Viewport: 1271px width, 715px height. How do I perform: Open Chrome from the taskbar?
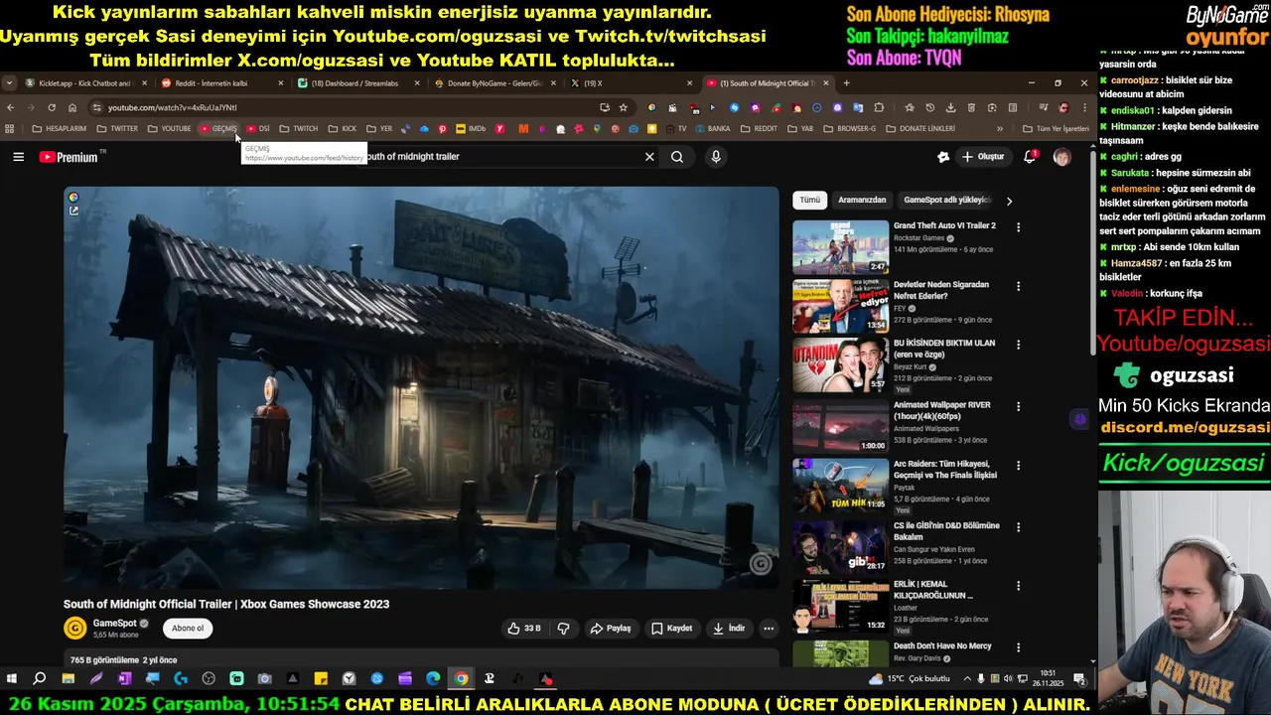pos(462,679)
